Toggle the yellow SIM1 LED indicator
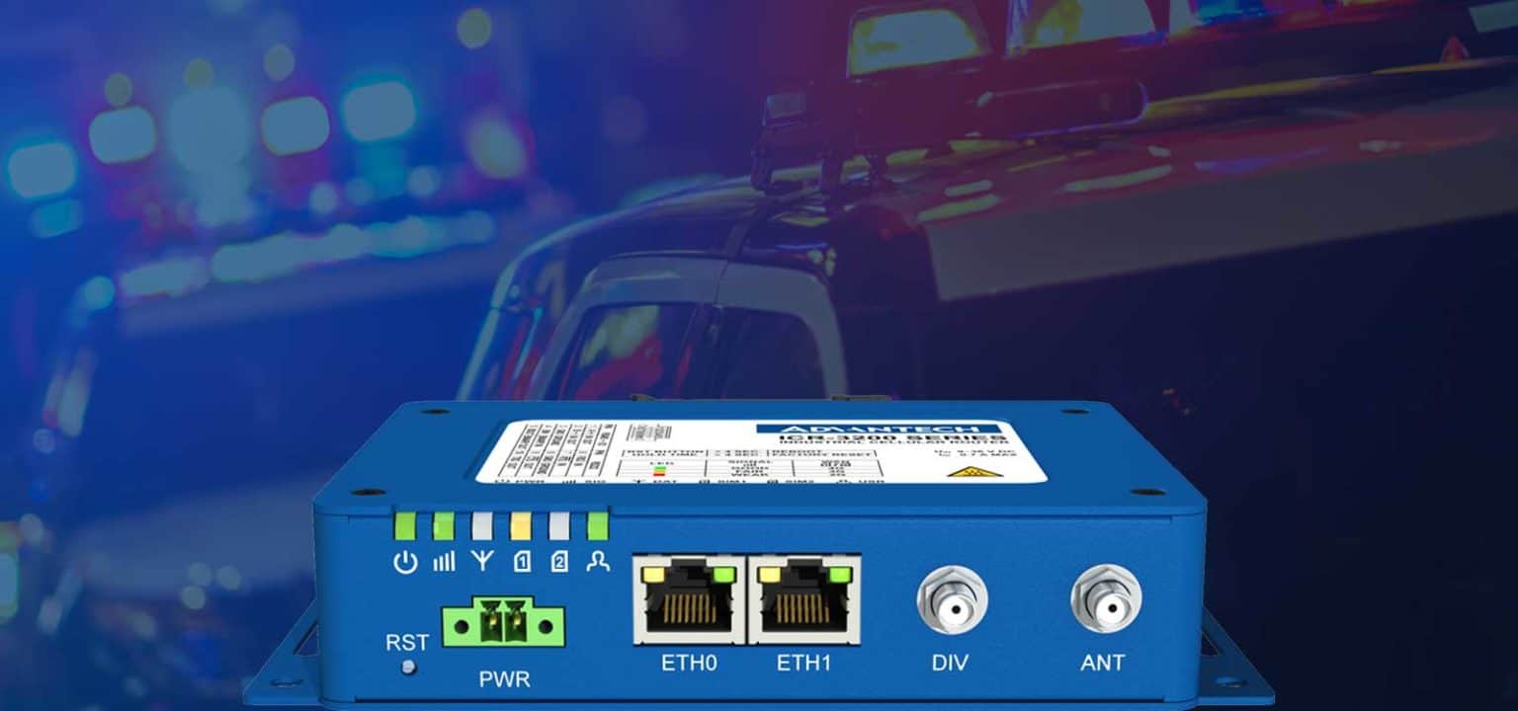The height and width of the screenshot is (711, 1518). pos(519,523)
